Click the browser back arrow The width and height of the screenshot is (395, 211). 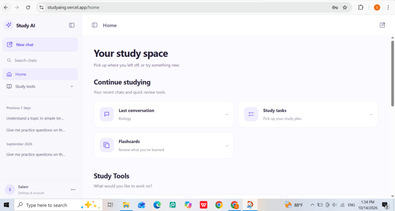[6, 7]
